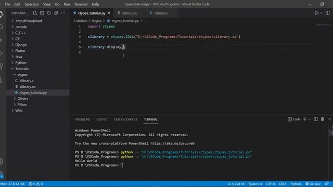Switch to the Output panel tab
Image resolution: width=333 pixels, height=187 pixels.
[102, 119]
